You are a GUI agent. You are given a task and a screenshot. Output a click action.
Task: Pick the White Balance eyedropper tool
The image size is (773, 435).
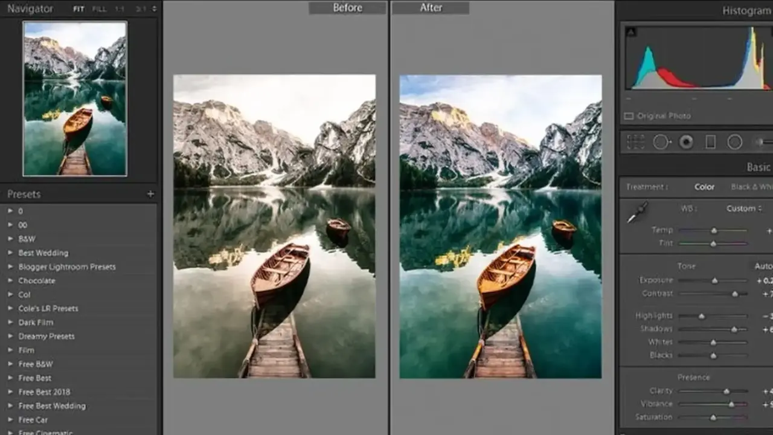[x=637, y=213]
